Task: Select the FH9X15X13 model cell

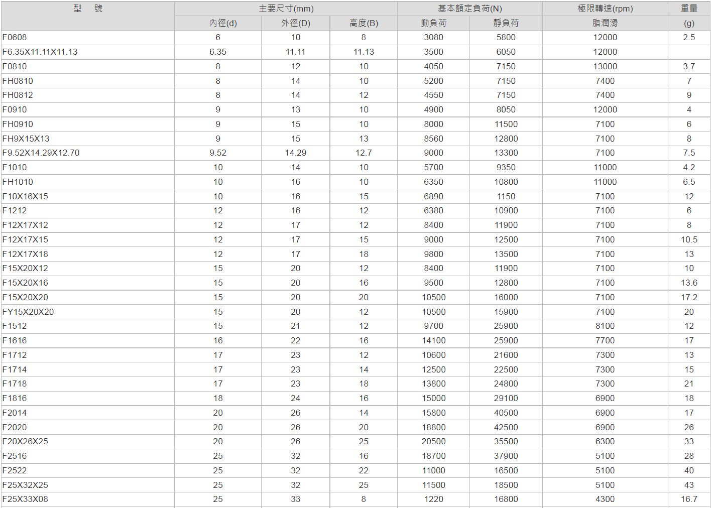Action: pos(26,139)
